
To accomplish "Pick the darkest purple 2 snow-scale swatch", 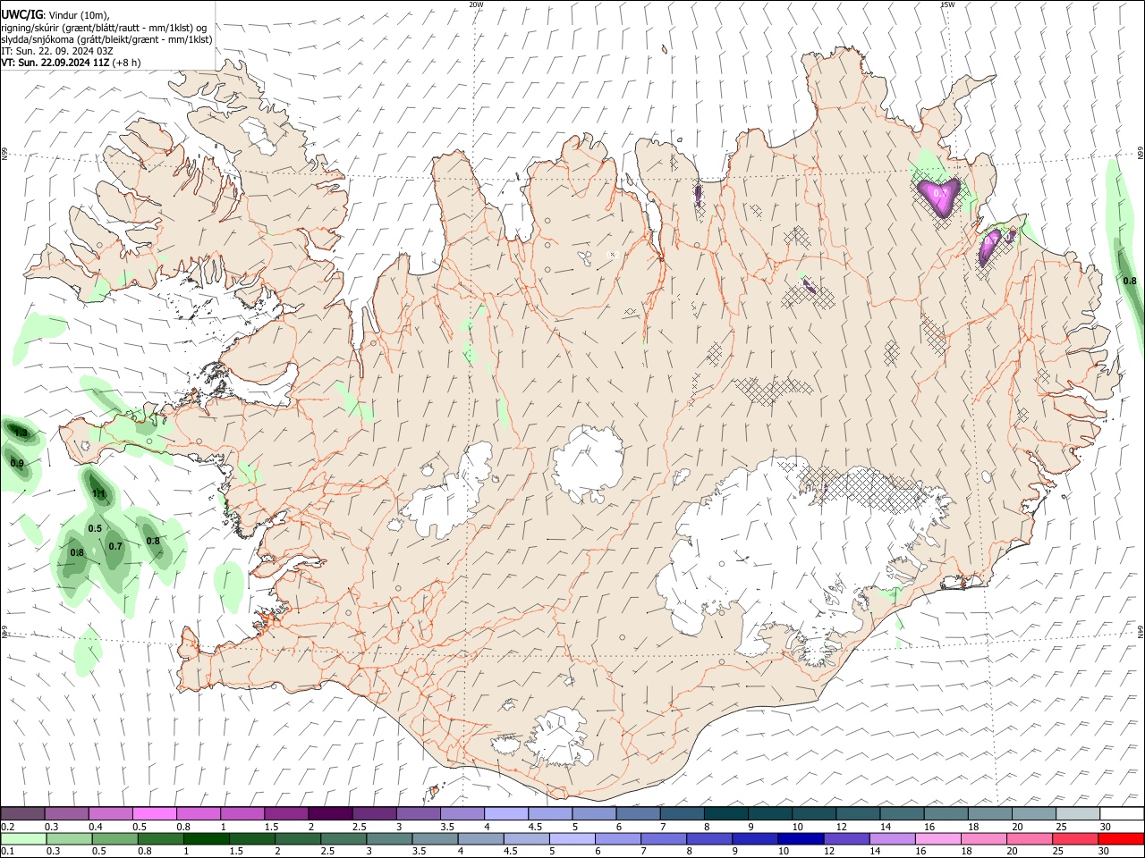I will pyautogui.click(x=330, y=813).
